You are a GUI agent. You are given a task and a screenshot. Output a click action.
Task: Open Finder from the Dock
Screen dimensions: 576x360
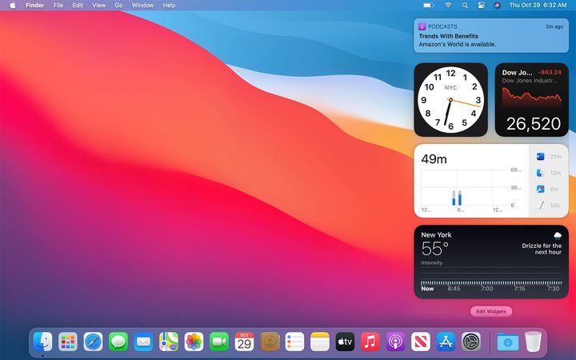tap(42, 342)
